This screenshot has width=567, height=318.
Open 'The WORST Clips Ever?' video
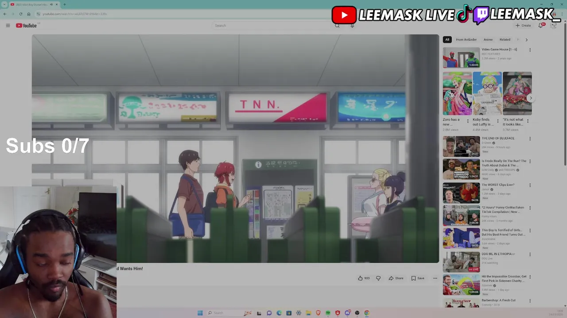click(461, 193)
